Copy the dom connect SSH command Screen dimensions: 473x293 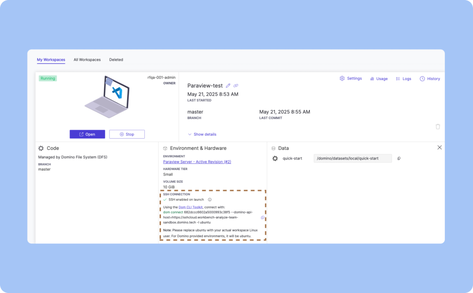[263, 217]
